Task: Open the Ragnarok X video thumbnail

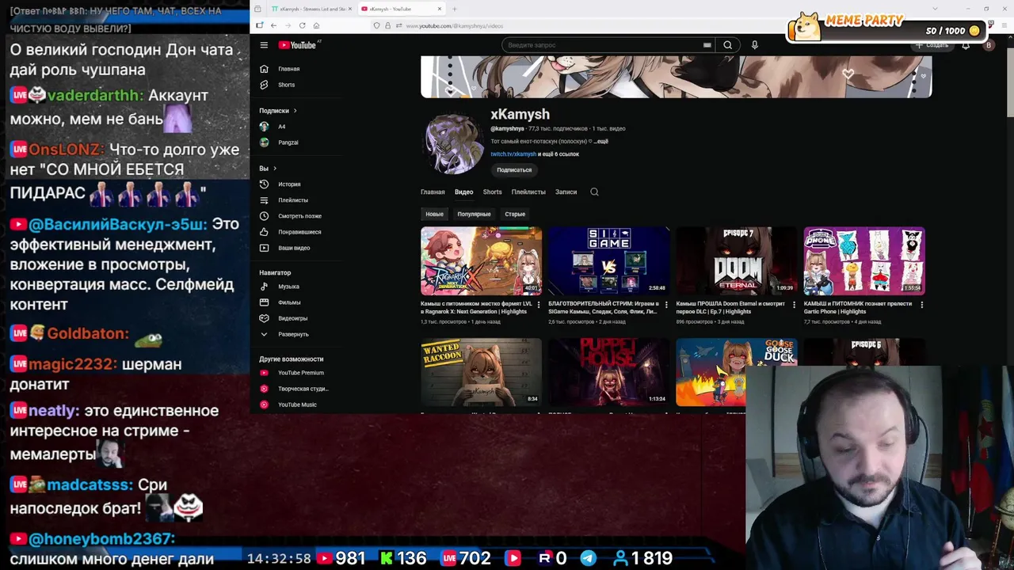Action: coord(481,261)
